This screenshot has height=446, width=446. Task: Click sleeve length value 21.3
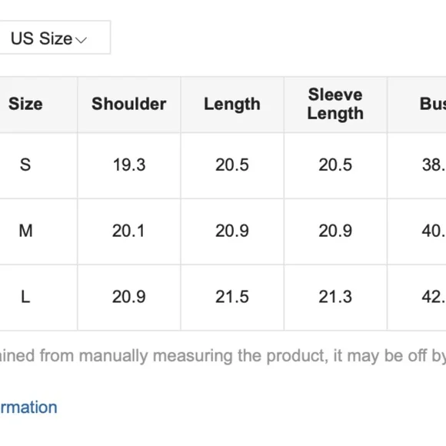(335, 297)
